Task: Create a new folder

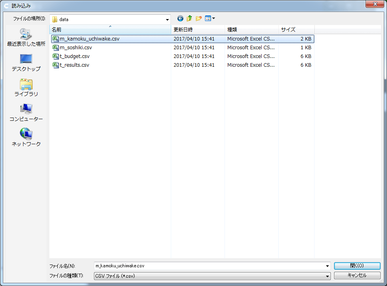Action: [x=198, y=19]
